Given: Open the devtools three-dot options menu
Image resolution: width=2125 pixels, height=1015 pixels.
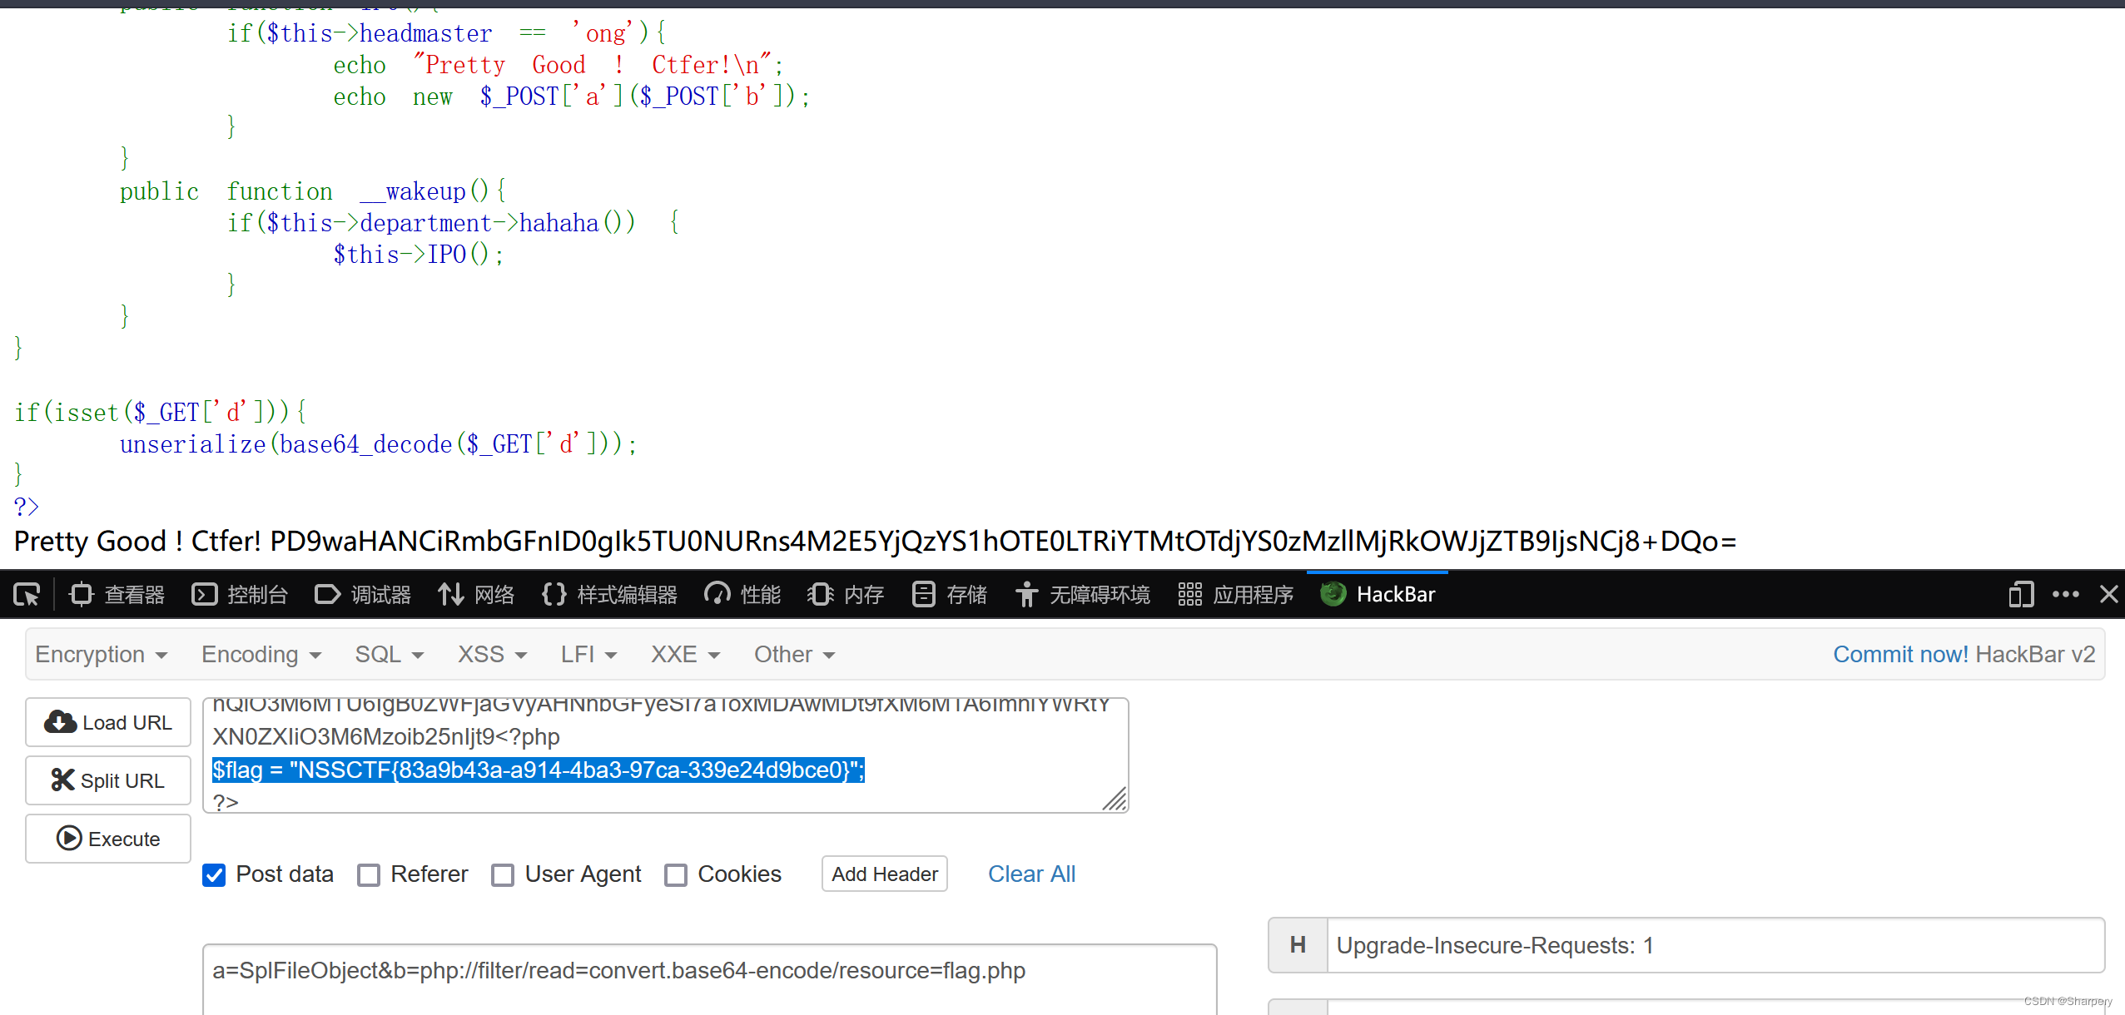Looking at the screenshot, I should tap(2065, 594).
